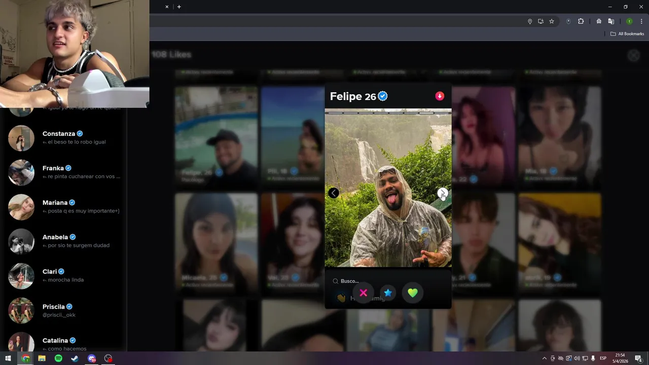This screenshot has width=649, height=365.
Task: Close the current browser tab
Action: pos(167,7)
